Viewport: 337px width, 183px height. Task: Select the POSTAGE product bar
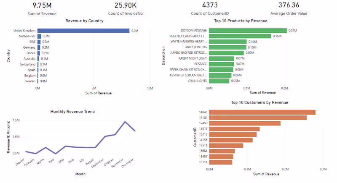point(222,64)
